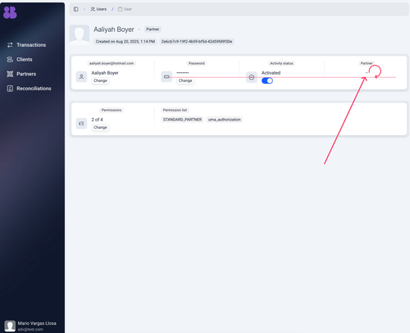Viewport: 410px width, 333px height.
Task: Change the password
Action: (x=185, y=80)
